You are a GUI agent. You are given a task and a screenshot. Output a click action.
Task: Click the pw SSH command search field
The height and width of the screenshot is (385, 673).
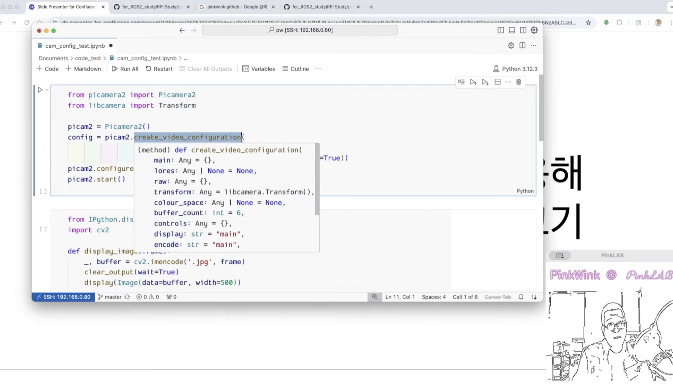click(x=299, y=30)
